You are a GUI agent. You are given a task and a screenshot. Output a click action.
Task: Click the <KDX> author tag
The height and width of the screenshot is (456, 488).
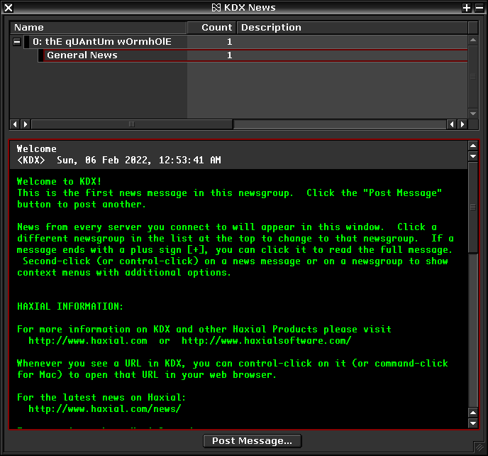pos(30,161)
